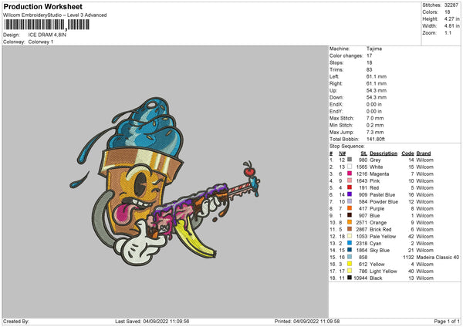Click the Zoom value '1:1'
The height and width of the screenshot is (327, 463).
pos(448,32)
